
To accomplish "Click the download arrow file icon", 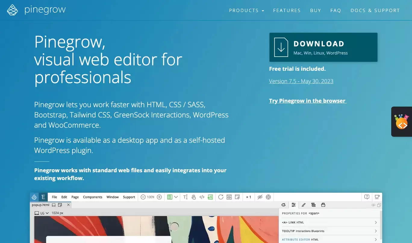I will pos(281,47).
